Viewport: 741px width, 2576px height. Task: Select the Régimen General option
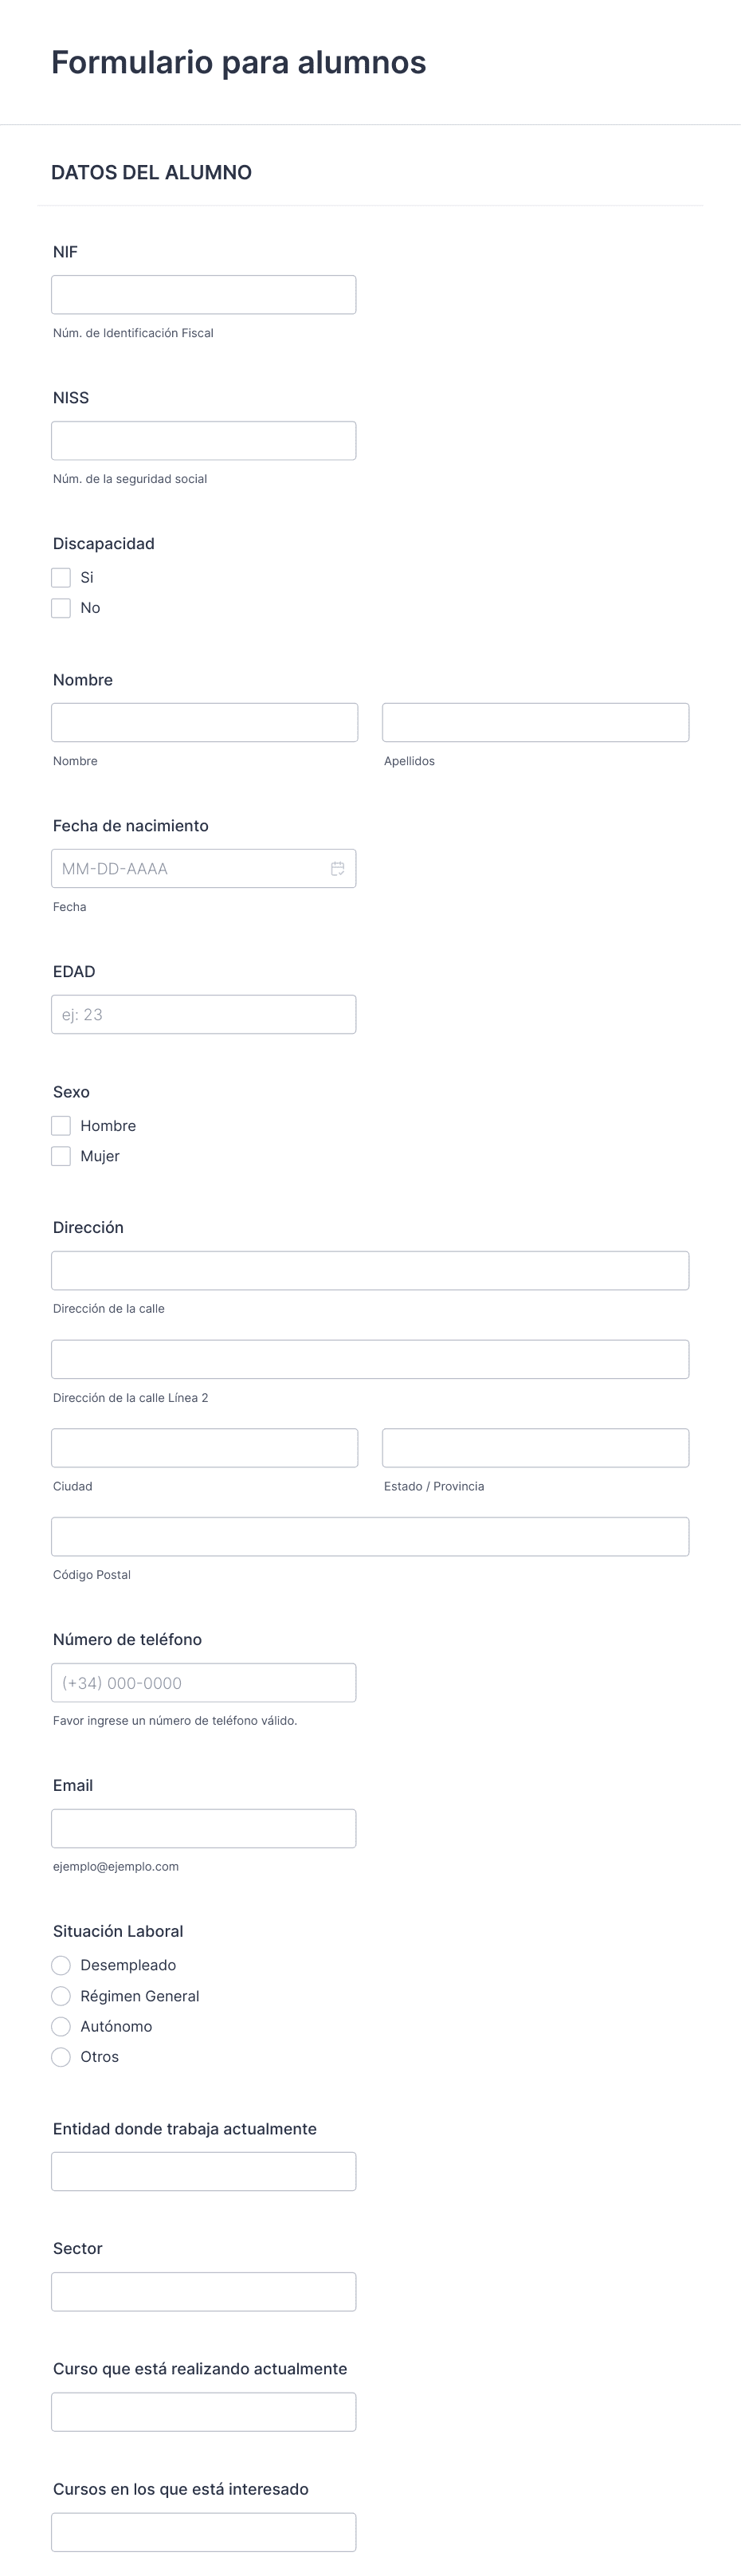pyautogui.click(x=61, y=1996)
